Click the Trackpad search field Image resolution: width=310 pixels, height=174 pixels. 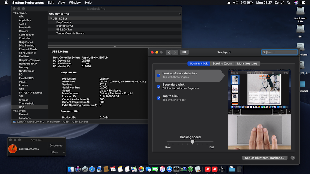pos(280,52)
